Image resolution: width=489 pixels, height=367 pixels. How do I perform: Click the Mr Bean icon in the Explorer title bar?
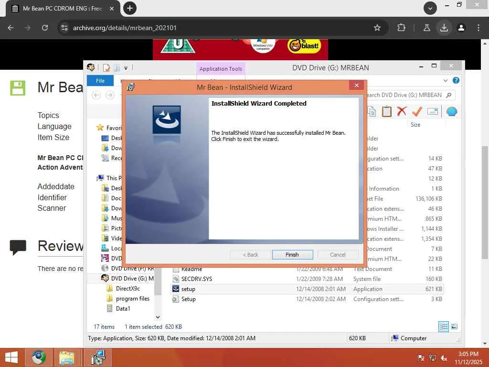pyautogui.click(x=91, y=67)
